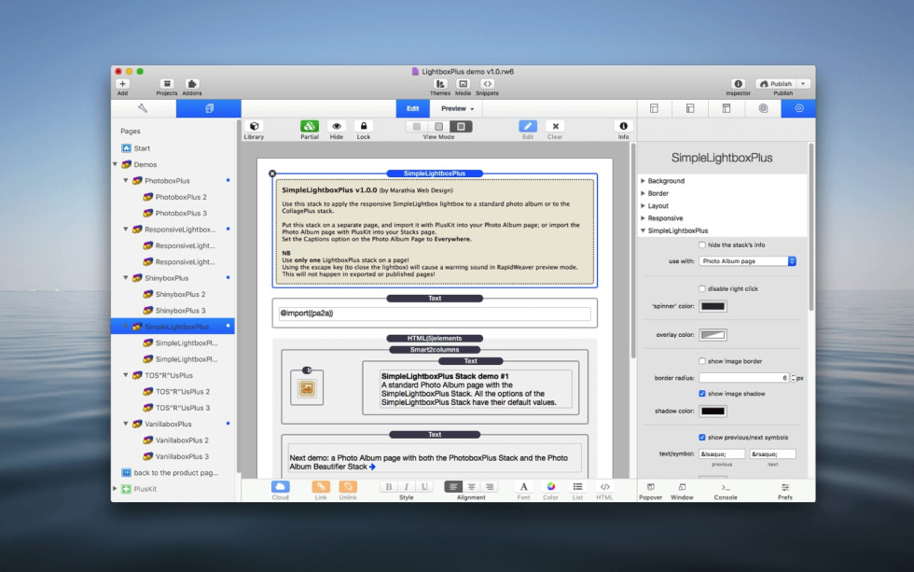Viewport: 914px width, 572px height.
Task: Click the Link icon
Action: (x=321, y=487)
